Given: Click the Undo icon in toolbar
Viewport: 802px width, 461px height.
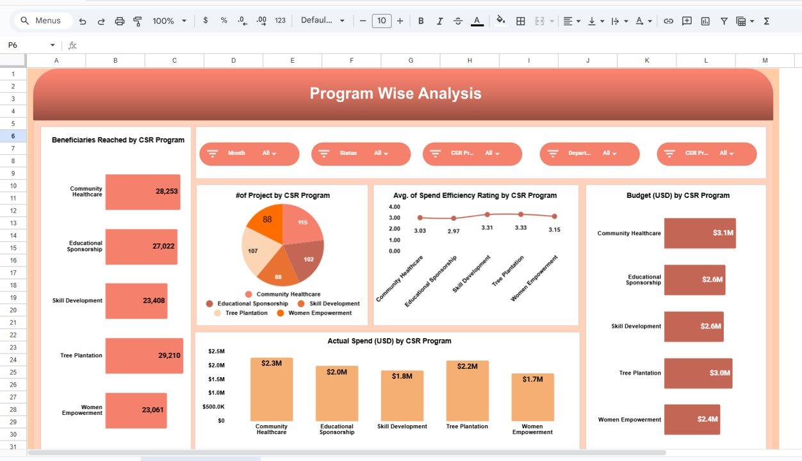Looking at the screenshot, I should [x=83, y=21].
